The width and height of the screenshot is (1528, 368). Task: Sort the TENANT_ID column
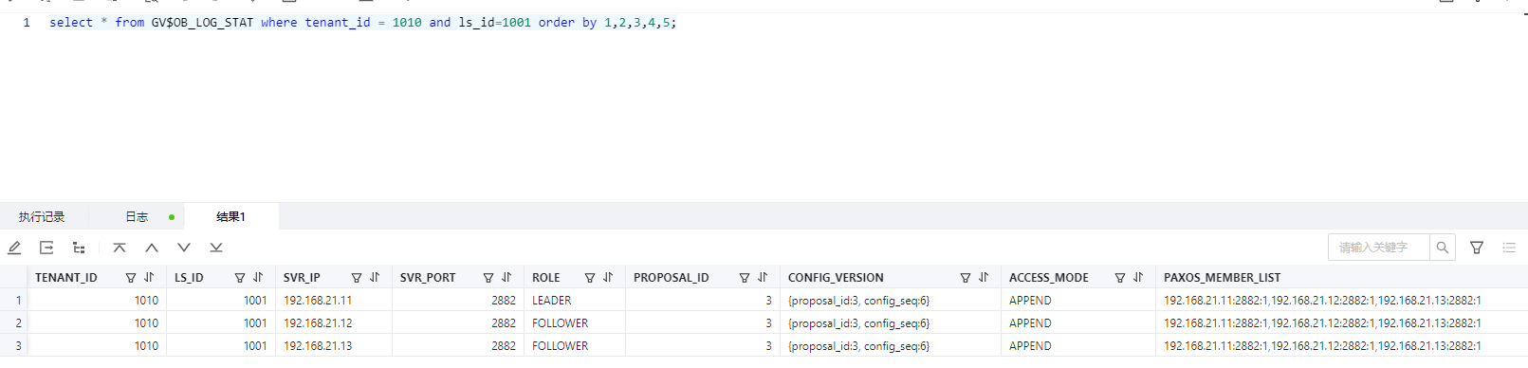[149, 278]
